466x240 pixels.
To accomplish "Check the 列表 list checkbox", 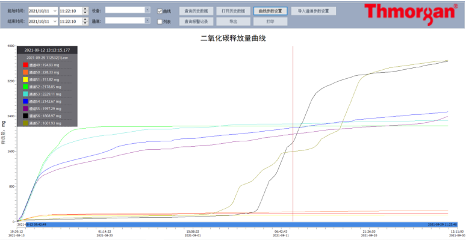I will click(x=160, y=22).
